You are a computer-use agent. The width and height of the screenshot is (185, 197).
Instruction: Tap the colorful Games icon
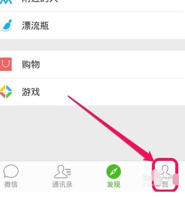point(6,92)
